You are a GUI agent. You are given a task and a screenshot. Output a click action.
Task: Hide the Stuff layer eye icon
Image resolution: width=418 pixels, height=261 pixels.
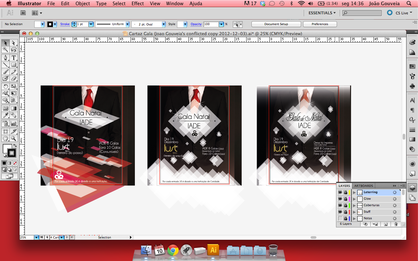tap(340, 212)
